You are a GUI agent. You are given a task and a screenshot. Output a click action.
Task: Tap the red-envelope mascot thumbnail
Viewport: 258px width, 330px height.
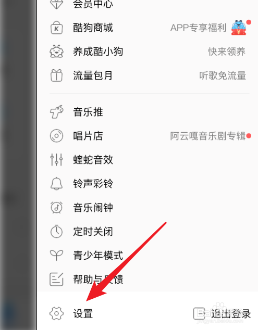tap(239, 28)
